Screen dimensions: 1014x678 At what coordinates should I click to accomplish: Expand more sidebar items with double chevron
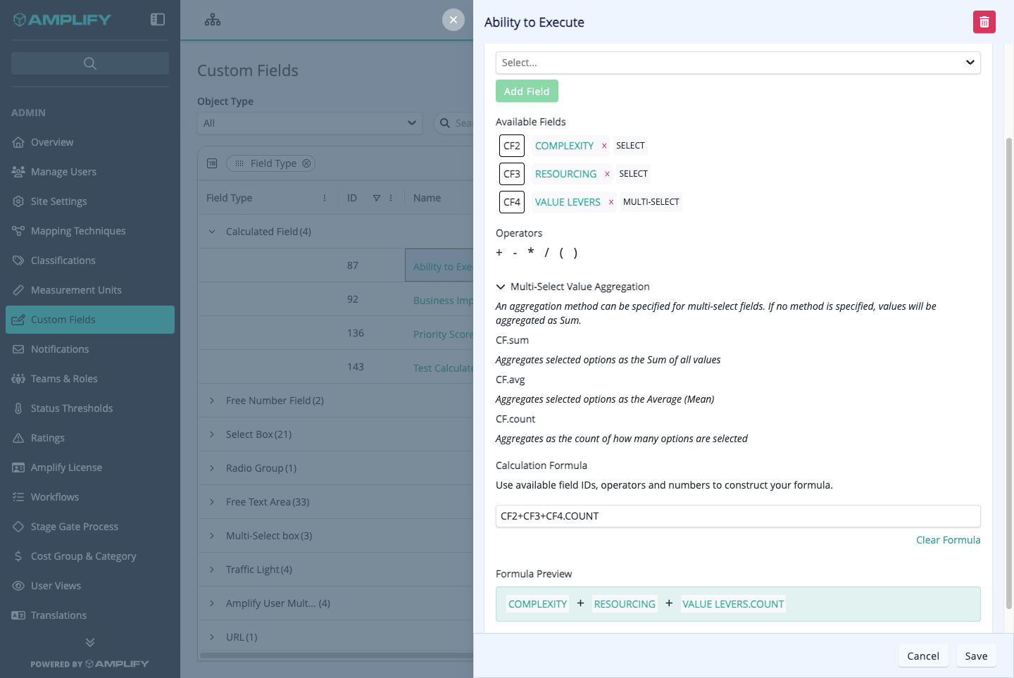[90, 642]
